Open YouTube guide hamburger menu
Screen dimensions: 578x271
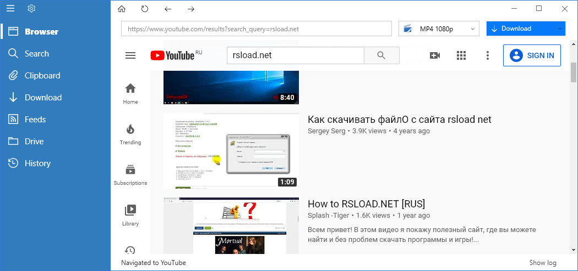point(130,55)
